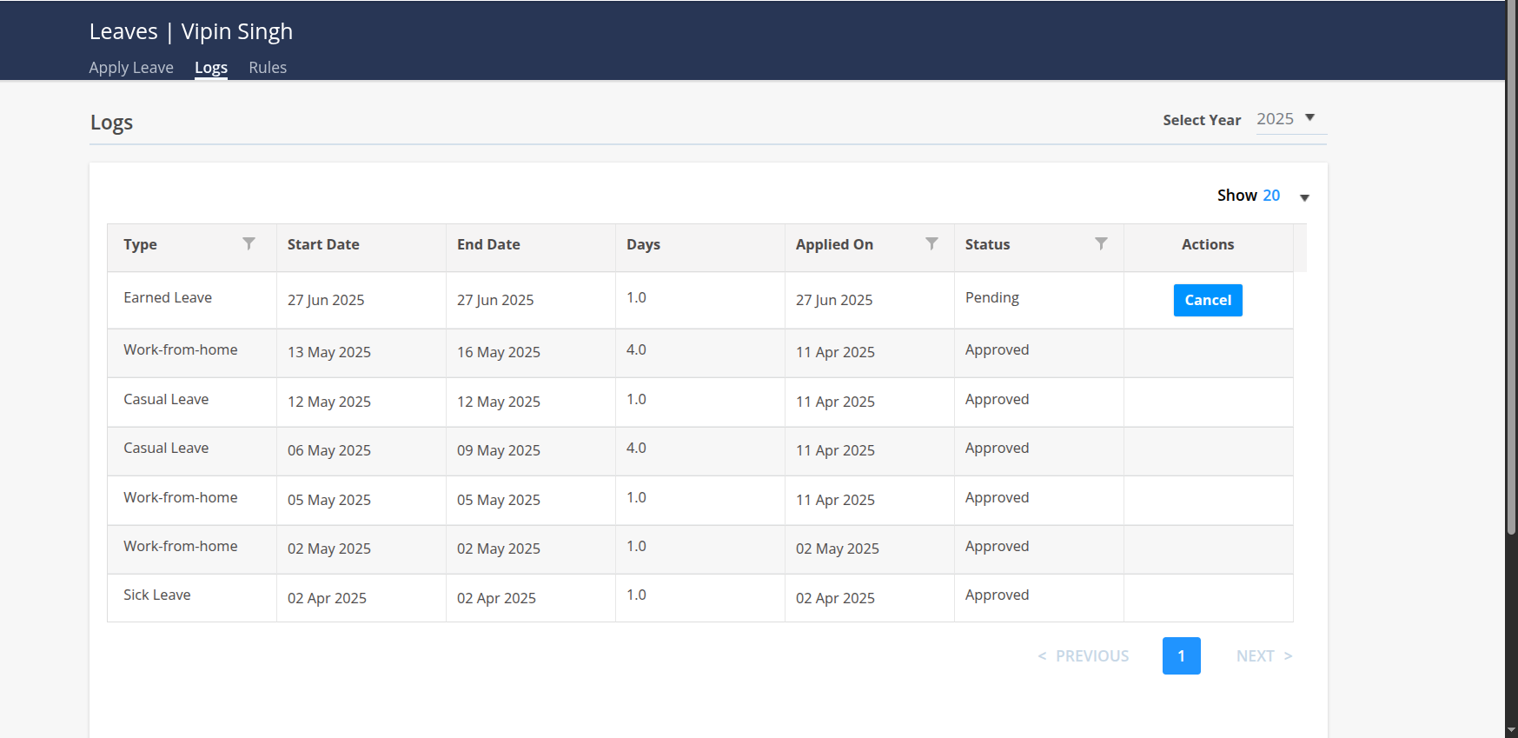Click the Days column header
Image resolution: width=1518 pixels, height=738 pixels.
tap(643, 245)
